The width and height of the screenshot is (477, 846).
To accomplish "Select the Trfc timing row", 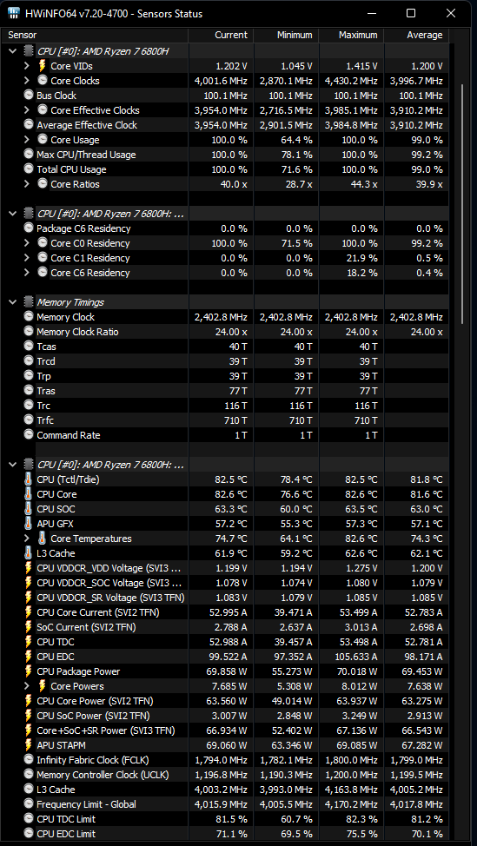I will pyautogui.click(x=227, y=420).
